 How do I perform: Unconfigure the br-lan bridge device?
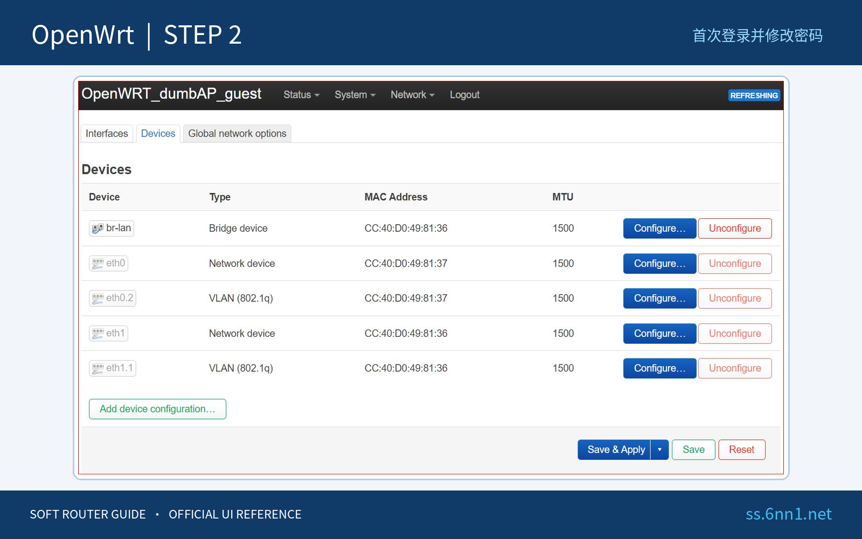[735, 229]
